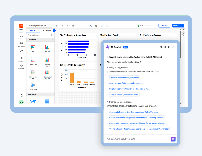Open the localization translate toolbar icon
This screenshot has width=202, height=156.
coord(107,26)
